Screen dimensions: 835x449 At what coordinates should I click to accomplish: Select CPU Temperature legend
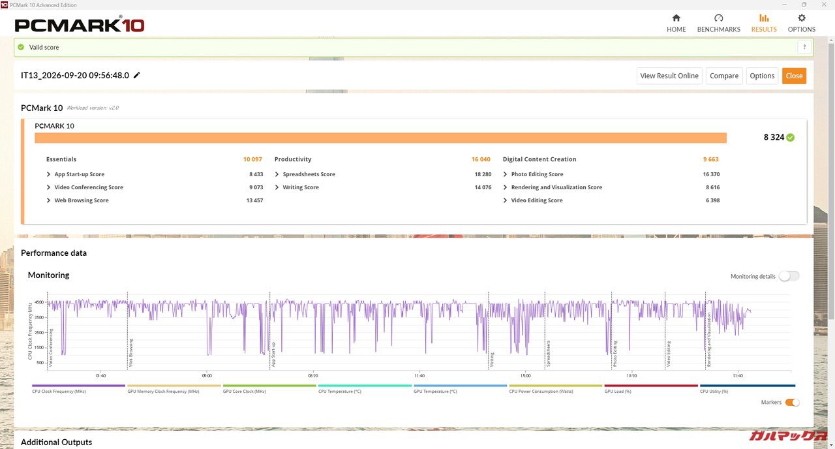coord(365,388)
